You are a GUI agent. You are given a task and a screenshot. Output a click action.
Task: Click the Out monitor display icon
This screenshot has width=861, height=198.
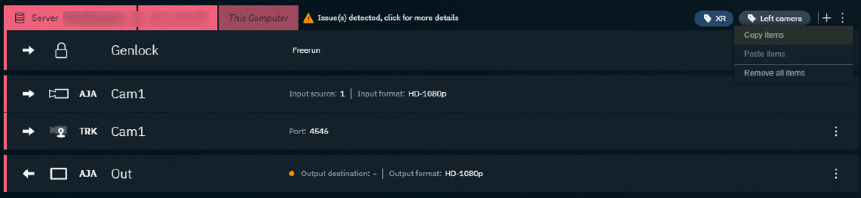[59, 174]
